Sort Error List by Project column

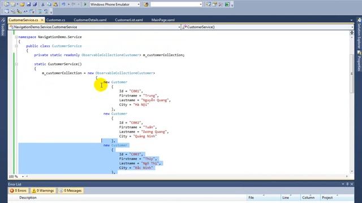tap(337, 198)
